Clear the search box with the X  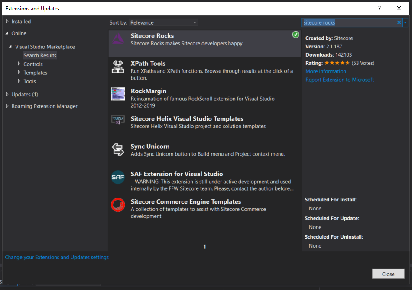[399, 22]
